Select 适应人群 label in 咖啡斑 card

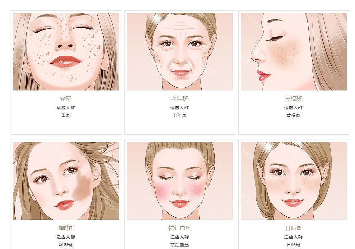point(66,237)
